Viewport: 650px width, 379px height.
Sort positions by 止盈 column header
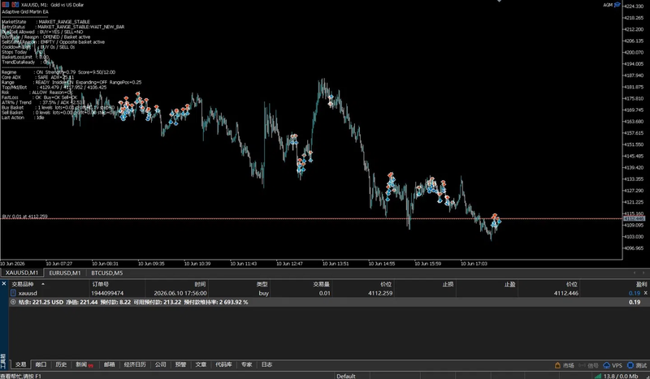[509, 284]
